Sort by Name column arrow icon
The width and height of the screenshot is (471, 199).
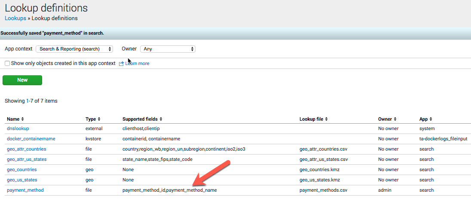point(22,119)
